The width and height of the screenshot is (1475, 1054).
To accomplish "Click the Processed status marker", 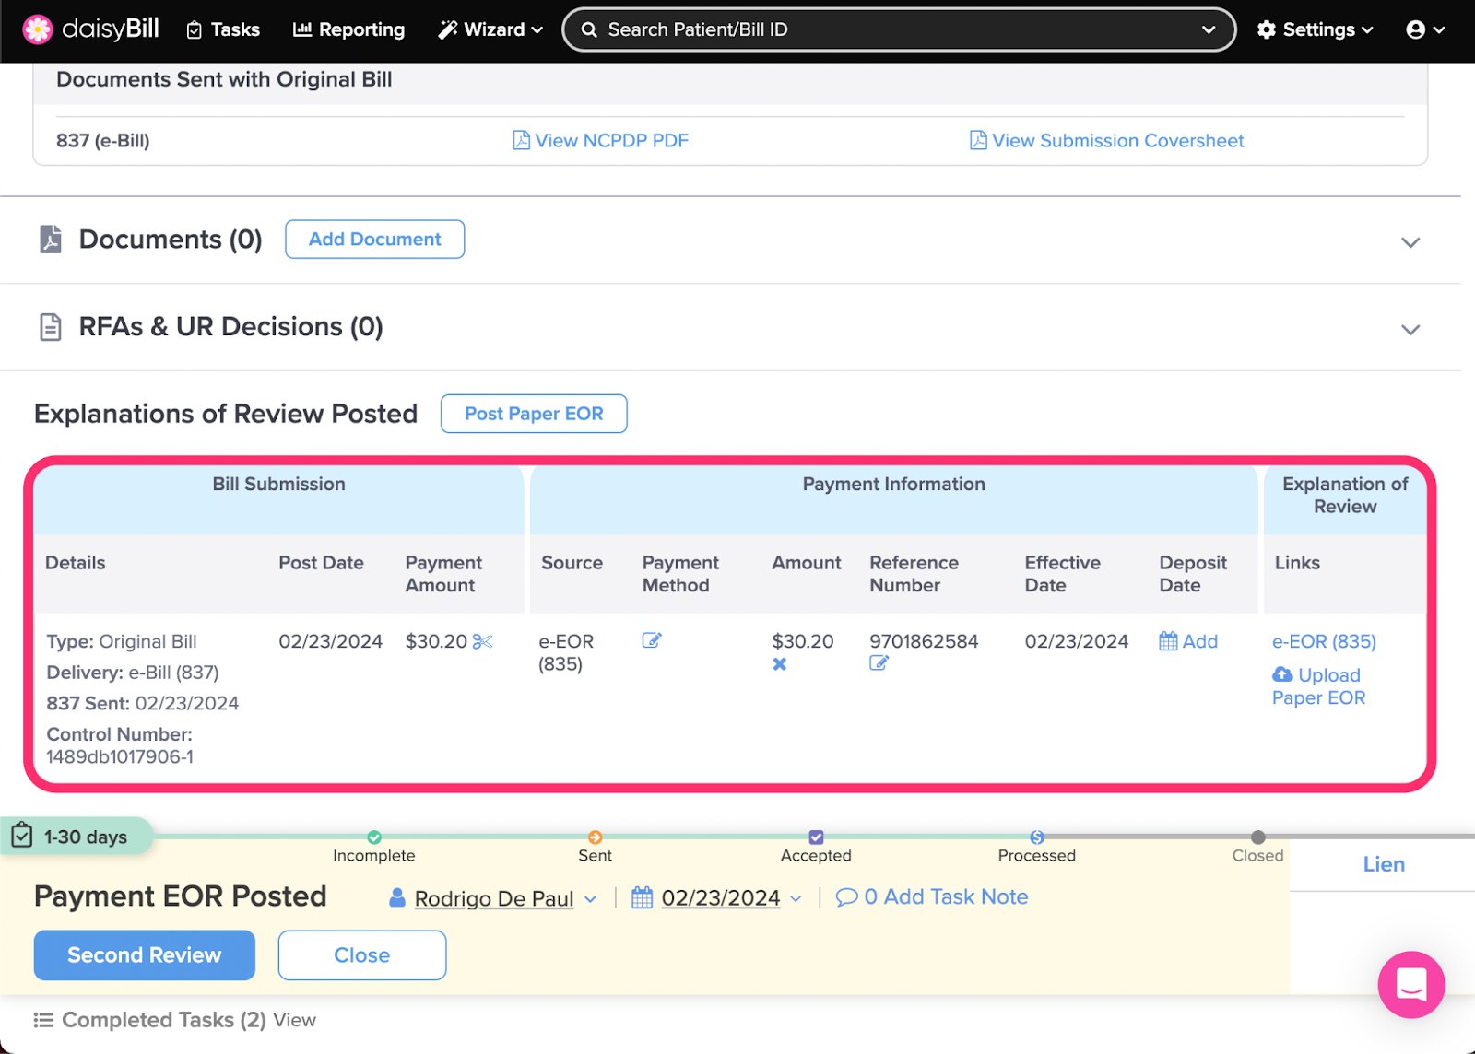I will click(x=1037, y=837).
